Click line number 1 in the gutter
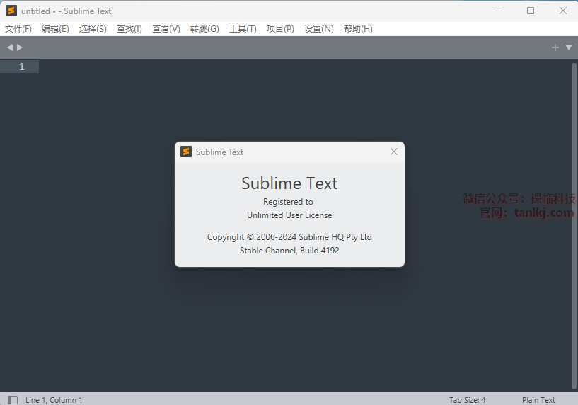The image size is (578, 405). coord(21,67)
